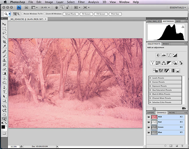This screenshot has width=189, height=149.
Task: Enable Resize Windows To Fit checkbox
Action: 23,14
